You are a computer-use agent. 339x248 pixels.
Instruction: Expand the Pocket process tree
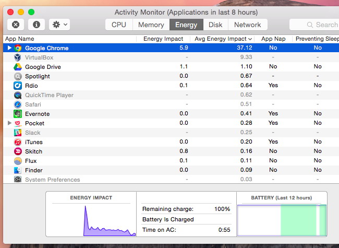pos(9,123)
